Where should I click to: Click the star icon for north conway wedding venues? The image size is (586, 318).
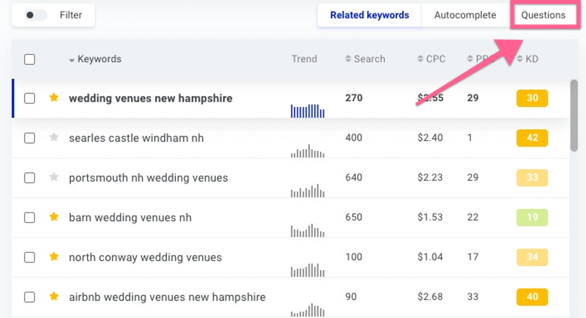coord(54,257)
